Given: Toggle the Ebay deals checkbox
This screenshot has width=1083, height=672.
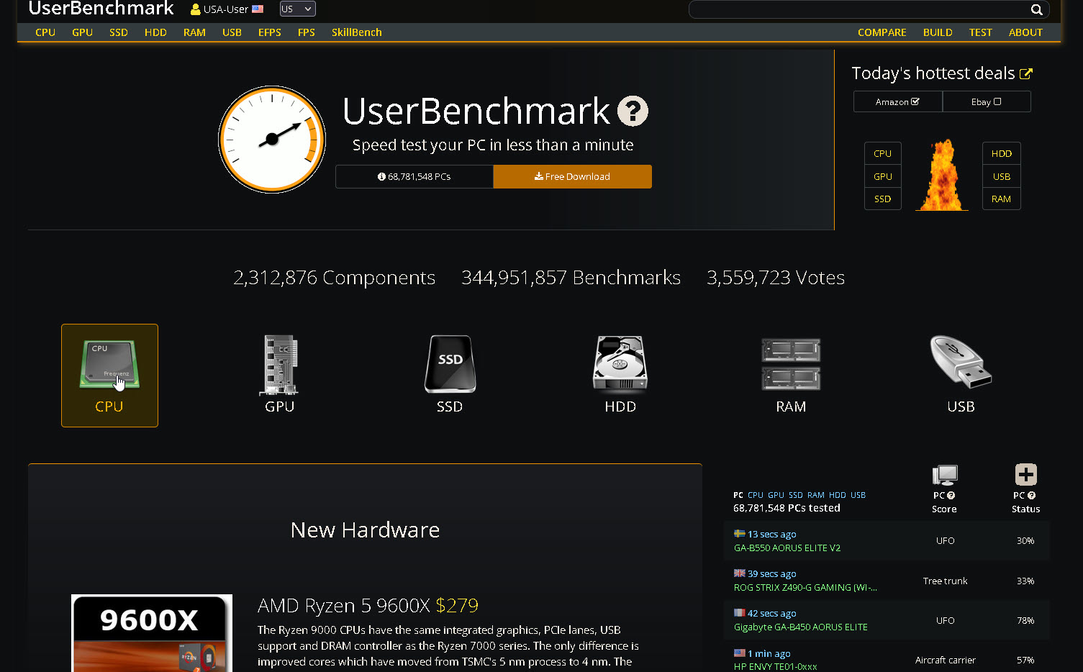Looking at the screenshot, I should pos(997,101).
